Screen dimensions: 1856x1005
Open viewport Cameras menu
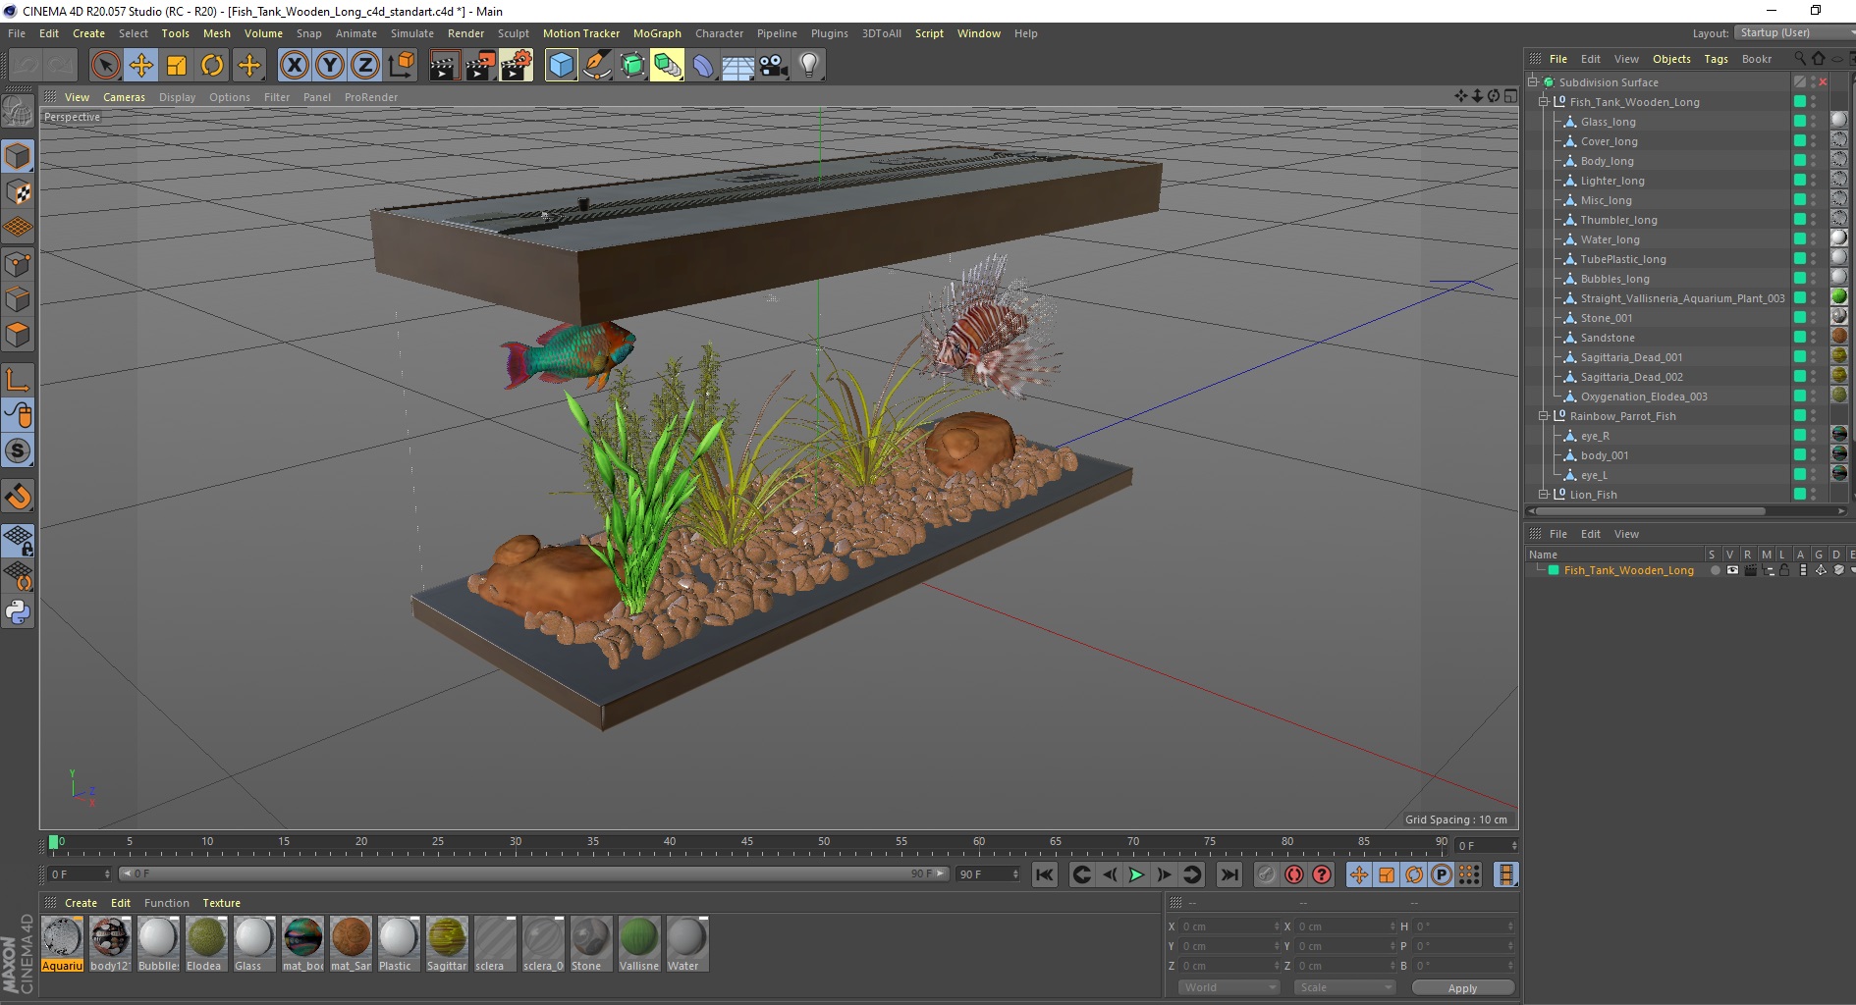pyautogui.click(x=124, y=97)
